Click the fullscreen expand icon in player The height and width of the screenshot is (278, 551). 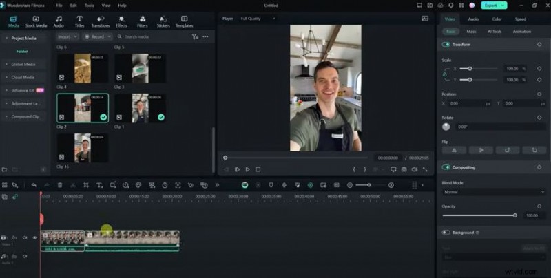pyautogui.click(x=425, y=169)
